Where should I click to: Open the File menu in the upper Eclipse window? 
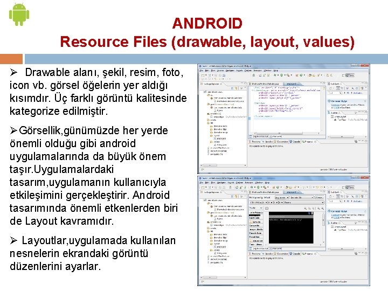pyautogui.click(x=201, y=71)
